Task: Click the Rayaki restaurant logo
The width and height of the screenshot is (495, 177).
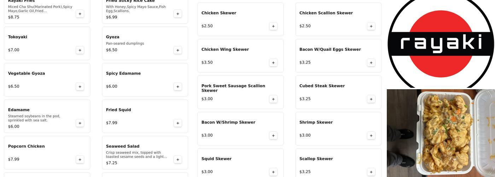Action: coord(441,43)
